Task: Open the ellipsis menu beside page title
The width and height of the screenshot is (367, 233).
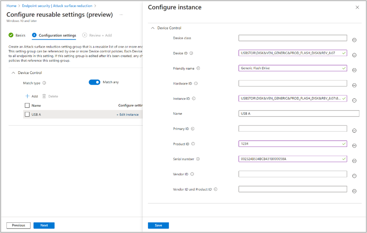Action: (121, 15)
